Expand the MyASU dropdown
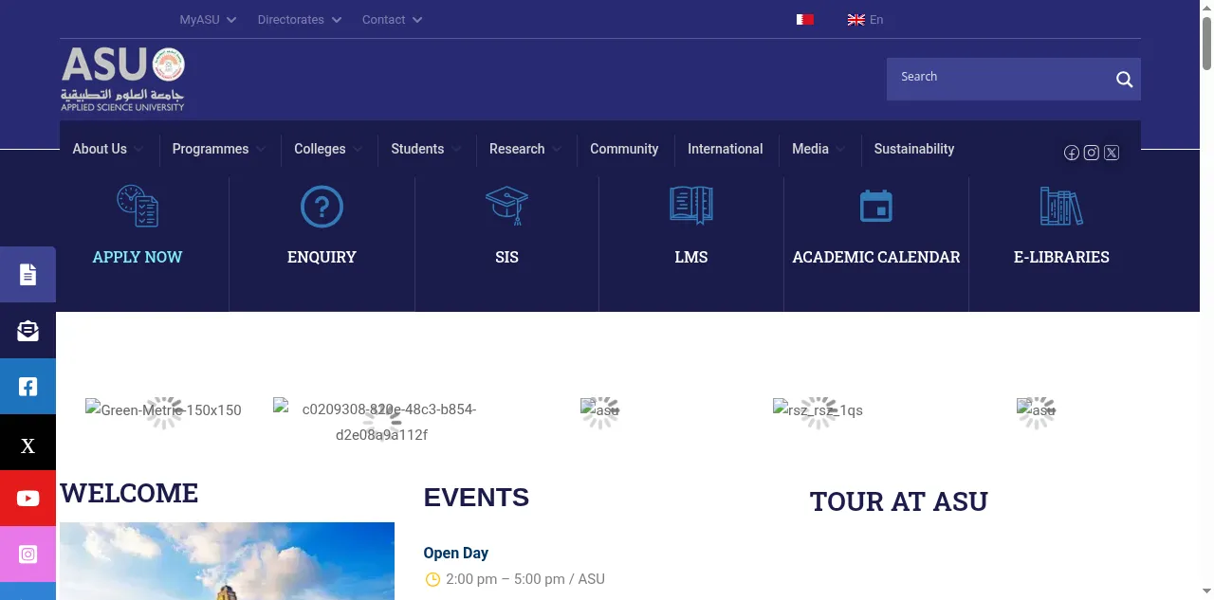The height and width of the screenshot is (600, 1214). [x=208, y=20]
